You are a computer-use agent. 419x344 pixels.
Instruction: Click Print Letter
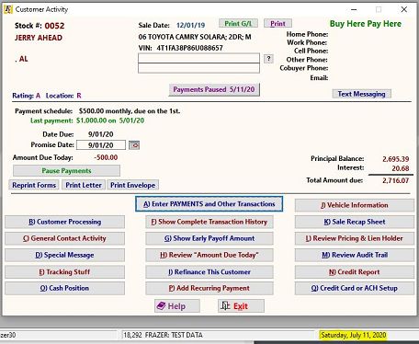(x=84, y=185)
